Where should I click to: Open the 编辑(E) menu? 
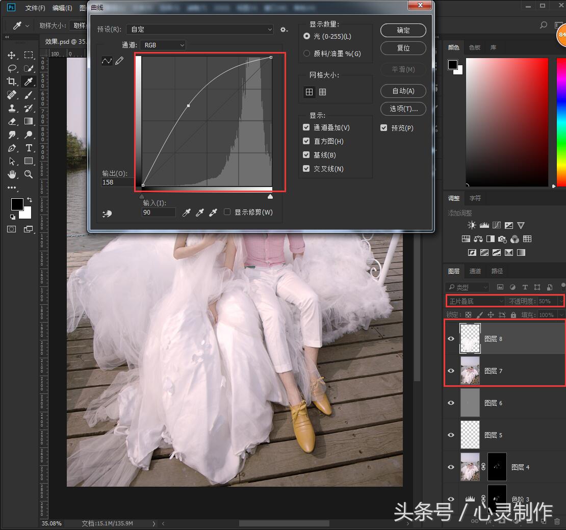pos(62,8)
